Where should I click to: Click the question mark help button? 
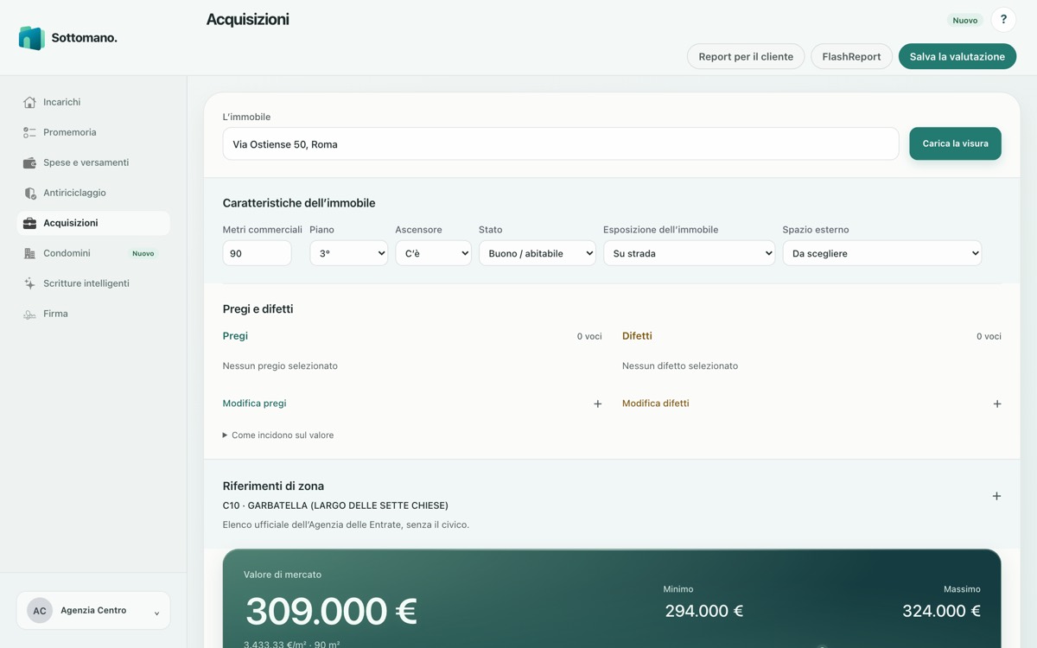(1003, 20)
